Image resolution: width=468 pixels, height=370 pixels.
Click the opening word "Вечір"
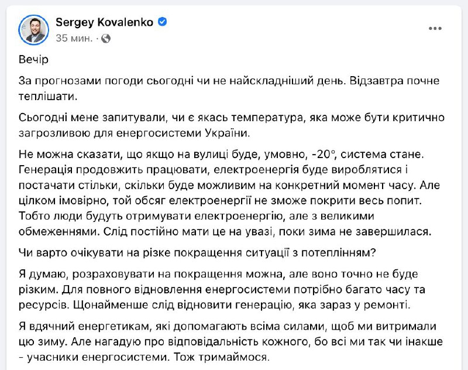(35, 61)
